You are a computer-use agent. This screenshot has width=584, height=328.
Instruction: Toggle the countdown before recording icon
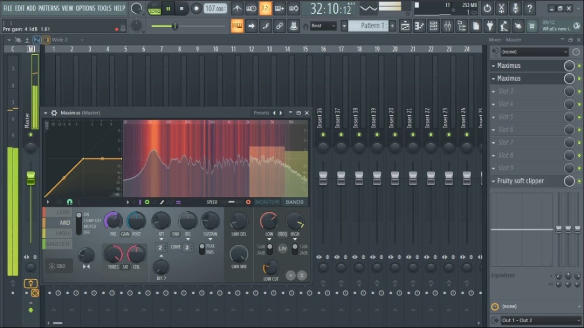point(265,8)
